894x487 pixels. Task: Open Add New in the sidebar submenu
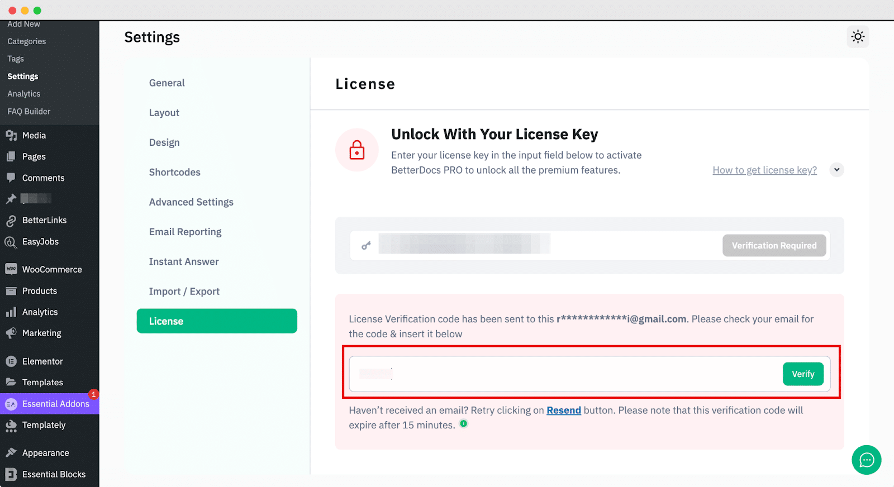point(23,24)
